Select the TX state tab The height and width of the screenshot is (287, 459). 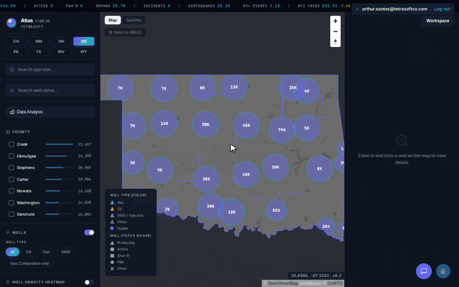point(39,52)
